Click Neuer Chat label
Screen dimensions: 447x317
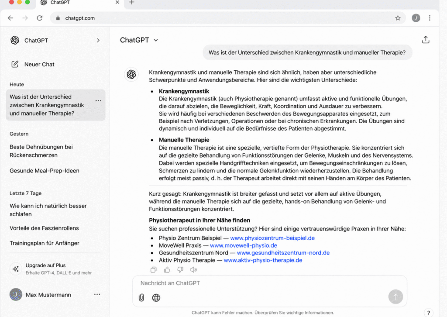point(39,65)
